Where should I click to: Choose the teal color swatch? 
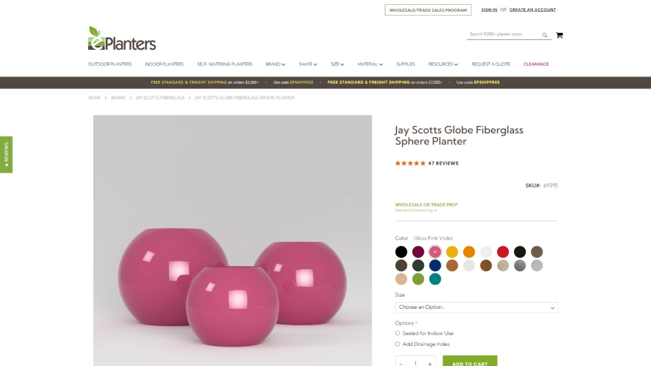(435, 279)
